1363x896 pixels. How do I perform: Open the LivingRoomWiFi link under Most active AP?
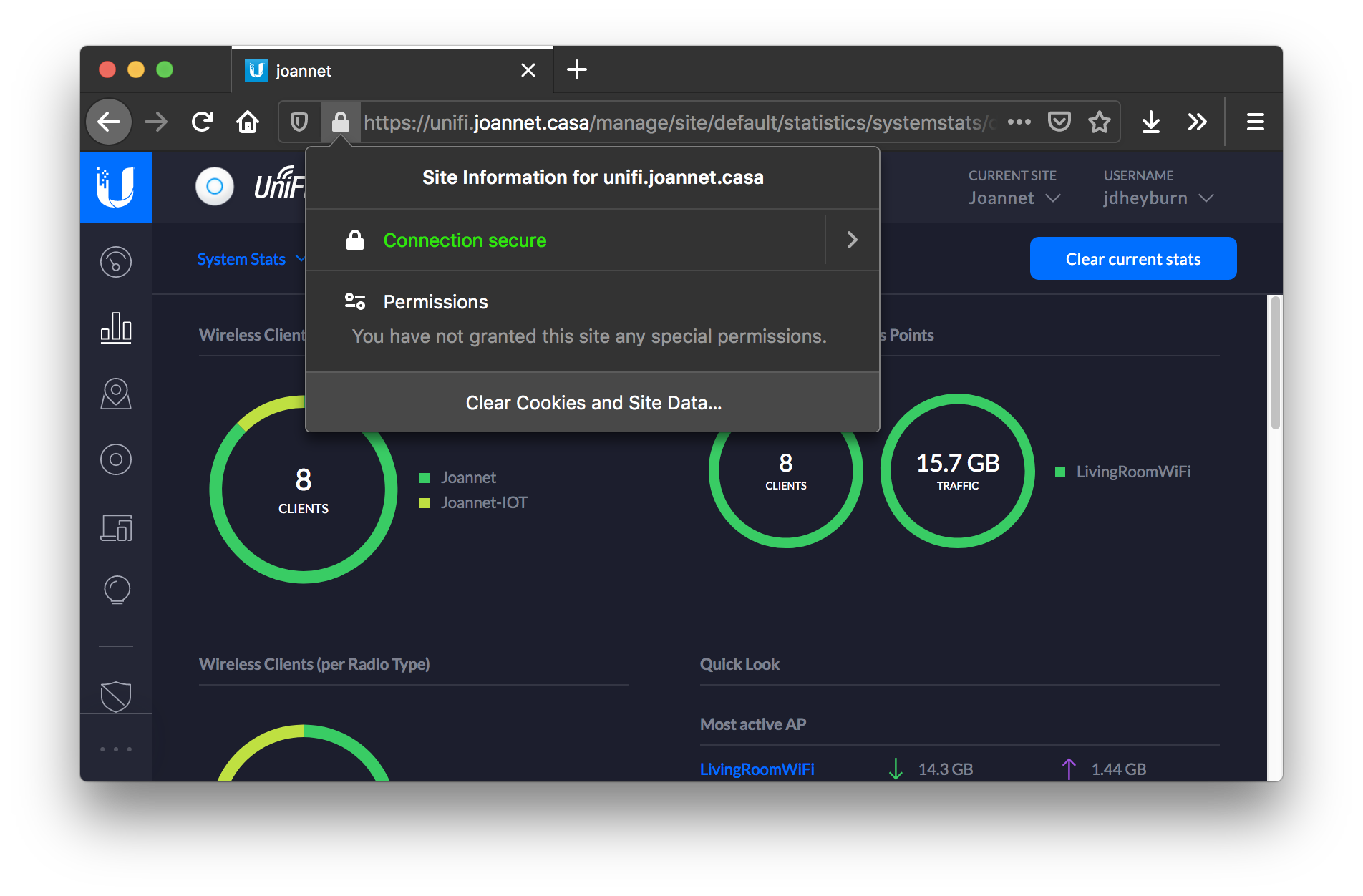(757, 769)
